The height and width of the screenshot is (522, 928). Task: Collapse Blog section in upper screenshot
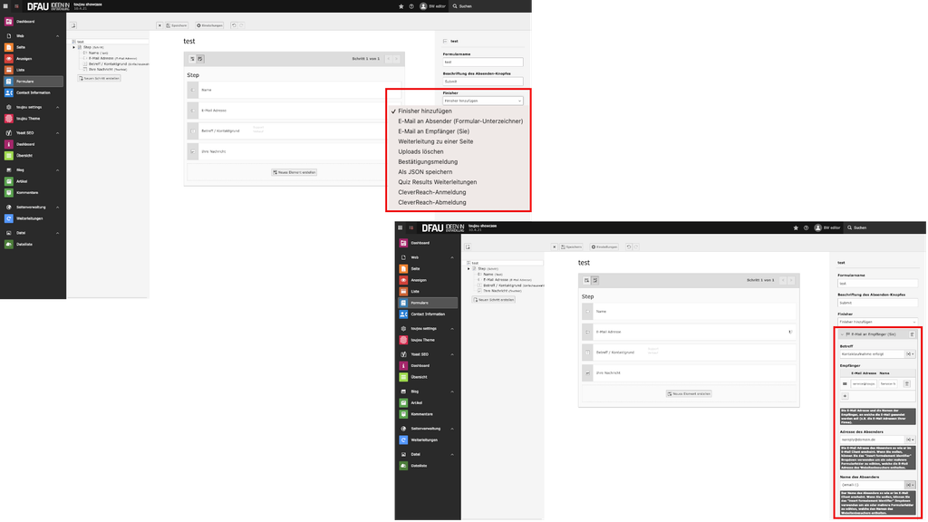tap(57, 170)
